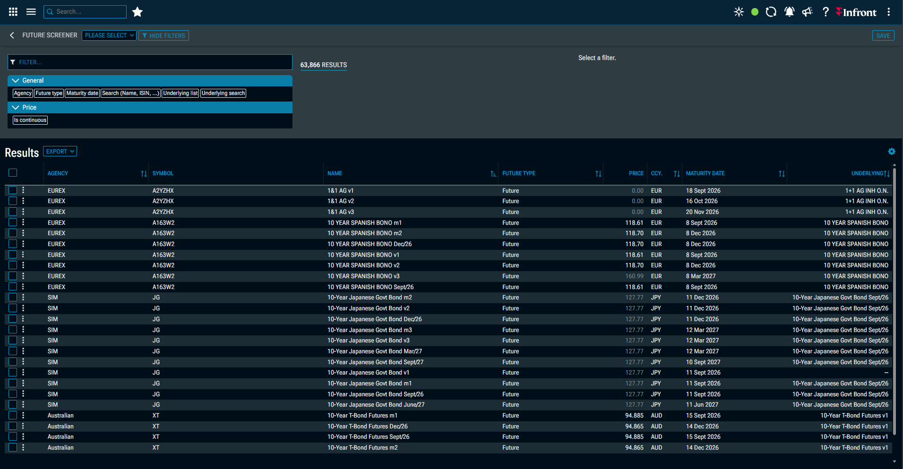The height and width of the screenshot is (469, 903).
Task: Click the Infront logo
Action: tap(856, 12)
